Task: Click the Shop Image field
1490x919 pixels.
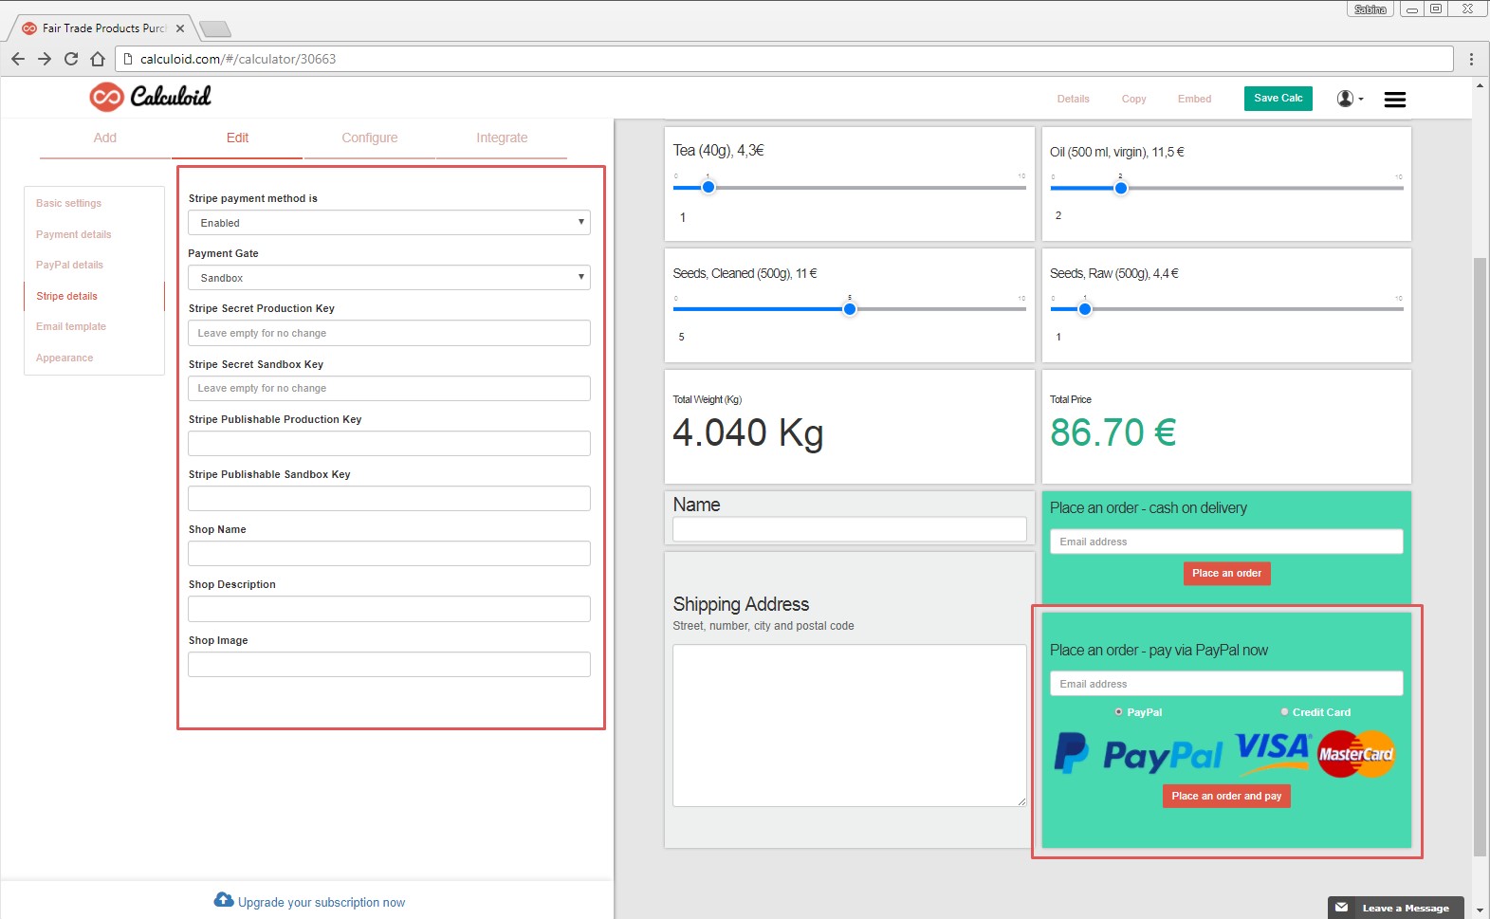Action: (x=389, y=664)
